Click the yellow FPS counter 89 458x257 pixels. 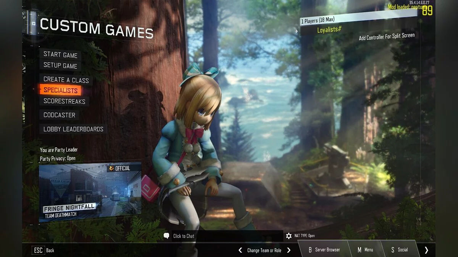(427, 10)
